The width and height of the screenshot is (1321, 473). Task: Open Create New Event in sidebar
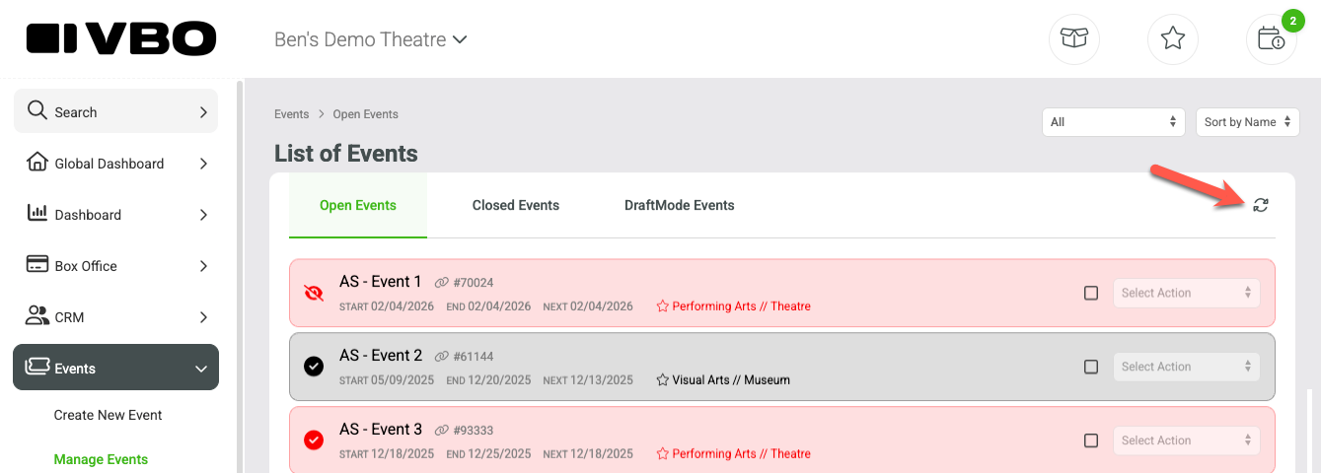tap(109, 415)
